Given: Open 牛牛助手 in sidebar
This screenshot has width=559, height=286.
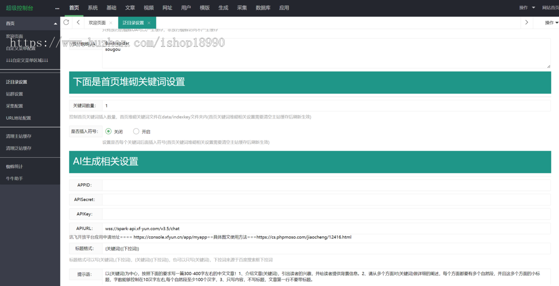Looking at the screenshot, I should [x=14, y=179].
